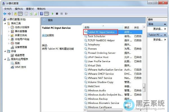
Task: Open the WMI 控件 tree node
Action: [20, 67]
